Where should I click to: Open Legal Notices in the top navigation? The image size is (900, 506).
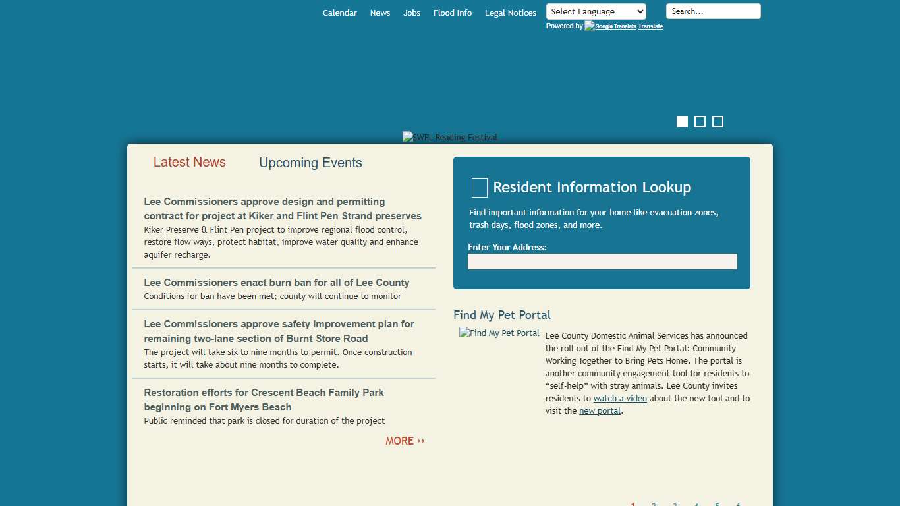pyautogui.click(x=511, y=13)
